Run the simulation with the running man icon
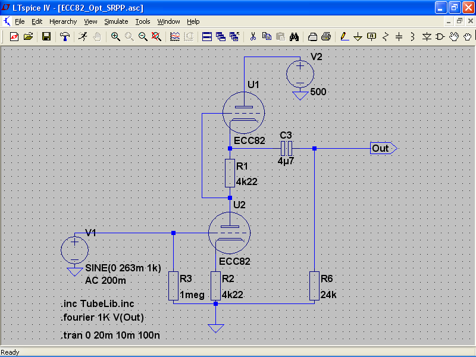476x357 pixels. (83, 37)
